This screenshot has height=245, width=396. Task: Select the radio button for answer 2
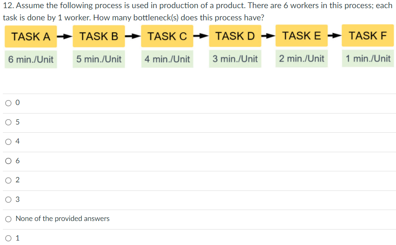coord(8,180)
